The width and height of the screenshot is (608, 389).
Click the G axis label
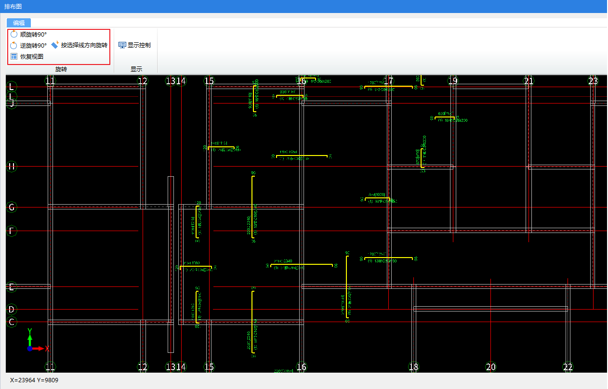12,207
